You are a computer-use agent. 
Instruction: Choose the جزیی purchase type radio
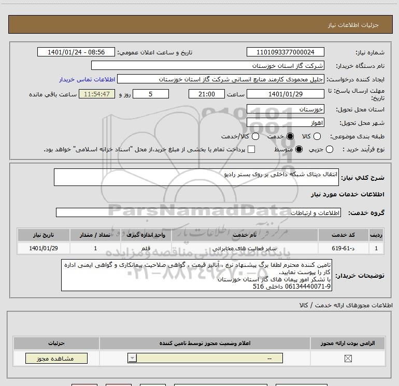pos(329,149)
